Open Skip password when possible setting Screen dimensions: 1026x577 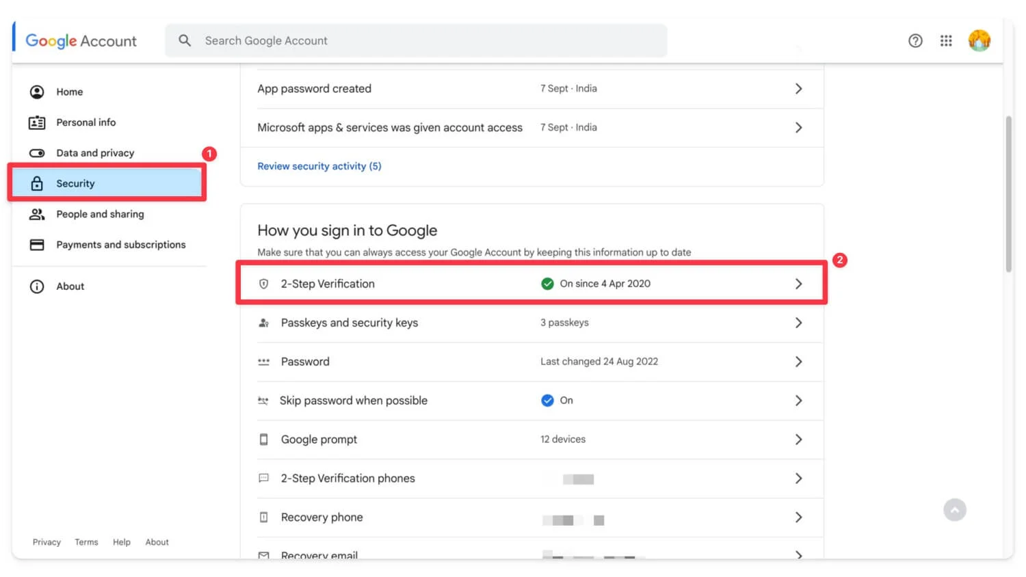(353, 401)
